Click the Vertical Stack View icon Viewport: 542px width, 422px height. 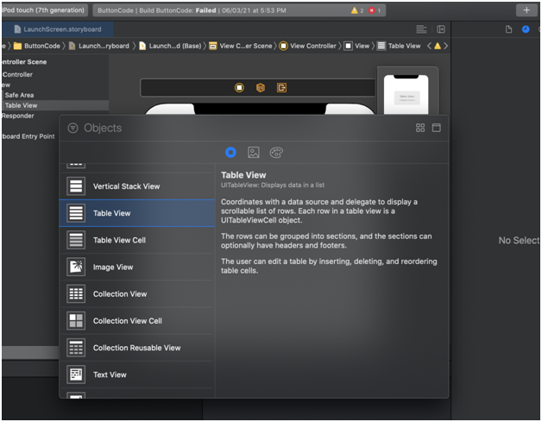tap(76, 186)
